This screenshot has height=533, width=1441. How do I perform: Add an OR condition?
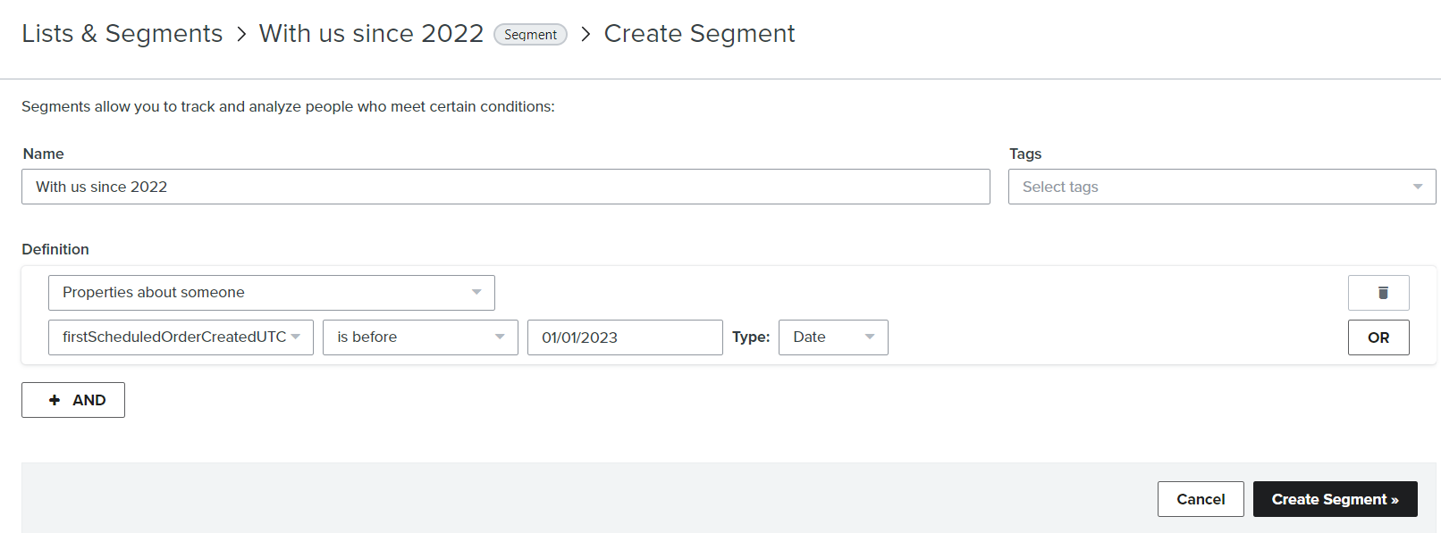click(1378, 337)
